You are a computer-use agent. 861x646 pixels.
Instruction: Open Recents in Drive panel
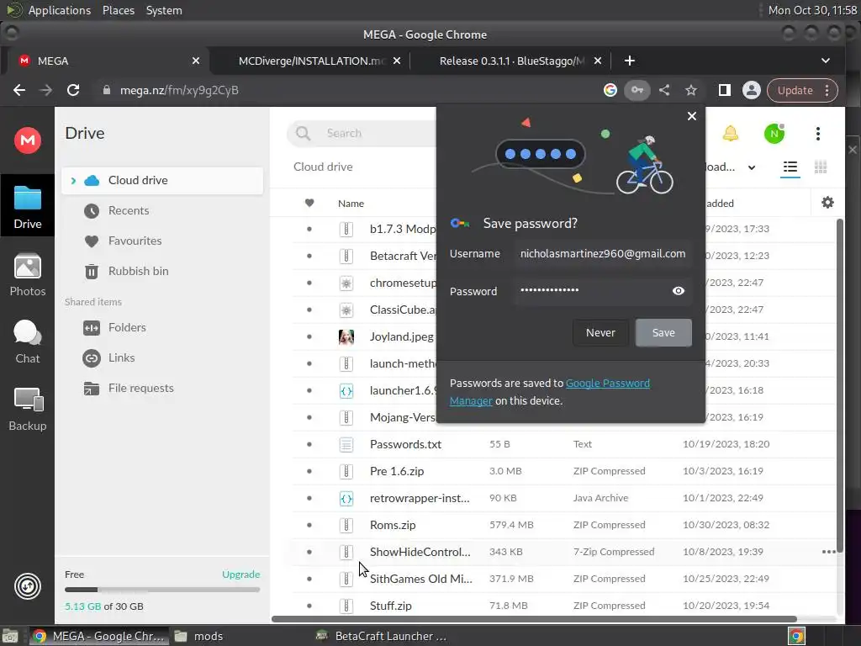pos(129,210)
